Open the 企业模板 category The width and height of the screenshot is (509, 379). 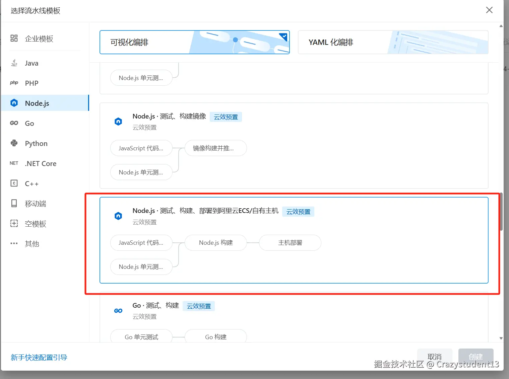pos(45,39)
